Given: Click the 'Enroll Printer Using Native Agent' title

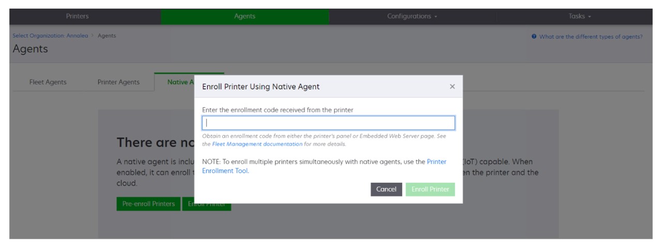Looking at the screenshot, I should 261,87.
